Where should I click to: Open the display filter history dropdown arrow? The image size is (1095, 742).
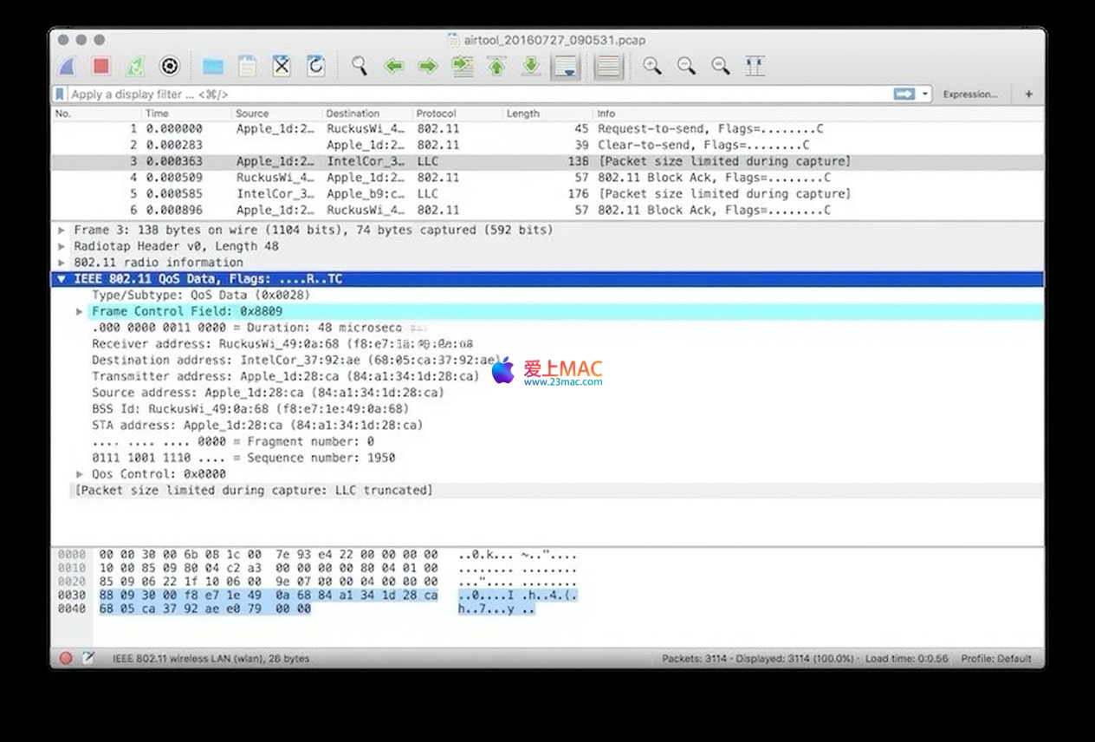click(x=926, y=94)
